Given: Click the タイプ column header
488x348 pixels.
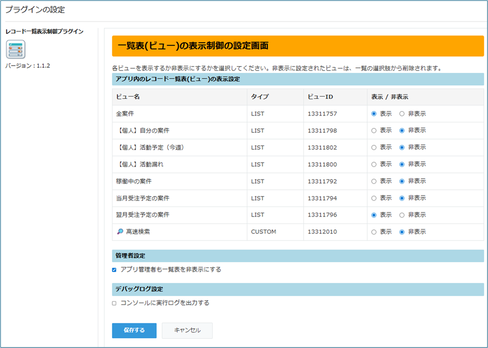Looking at the screenshot, I should pos(259,97).
